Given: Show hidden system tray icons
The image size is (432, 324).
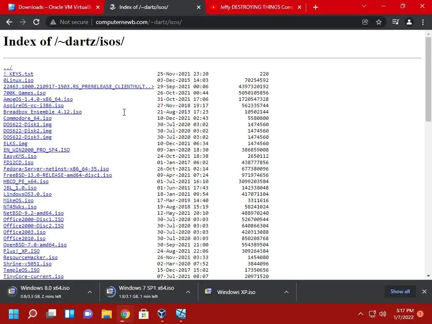Looking at the screenshot, I should 360,314.
